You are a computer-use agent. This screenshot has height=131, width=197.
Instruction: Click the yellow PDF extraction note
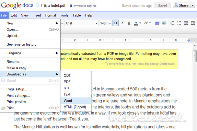119,59
